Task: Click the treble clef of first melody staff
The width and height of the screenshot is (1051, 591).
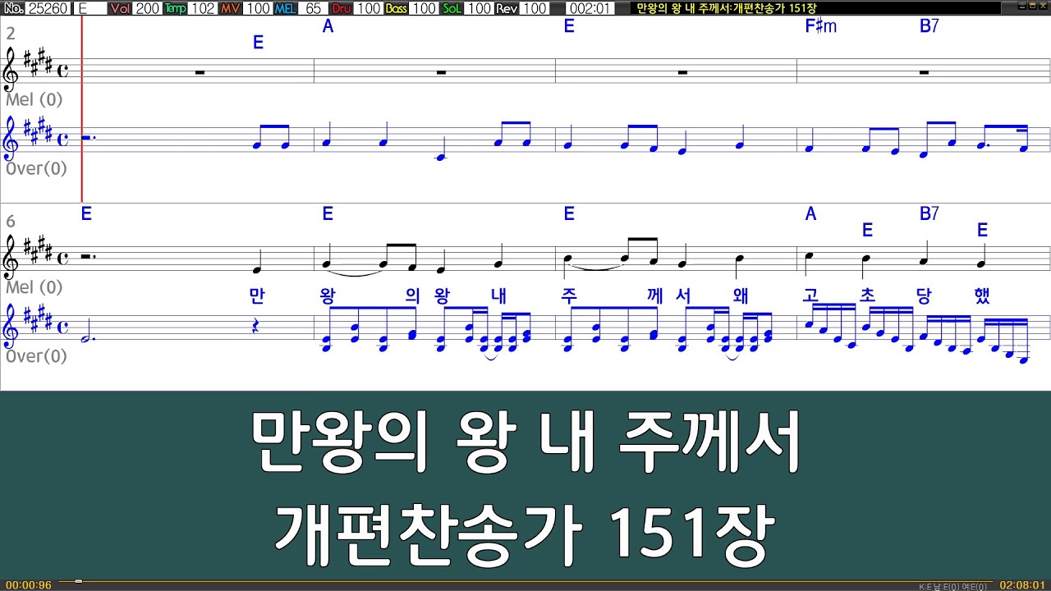Action: tap(12, 71)
